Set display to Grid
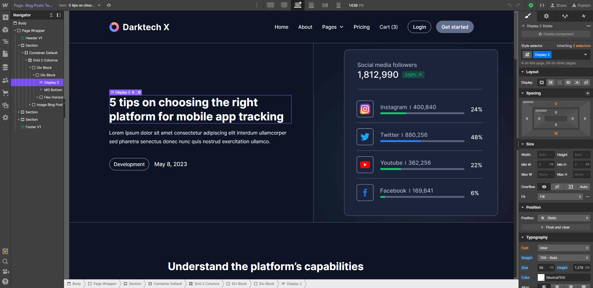The width and height of the screenshot is (593, 288). tap(560, 82)
